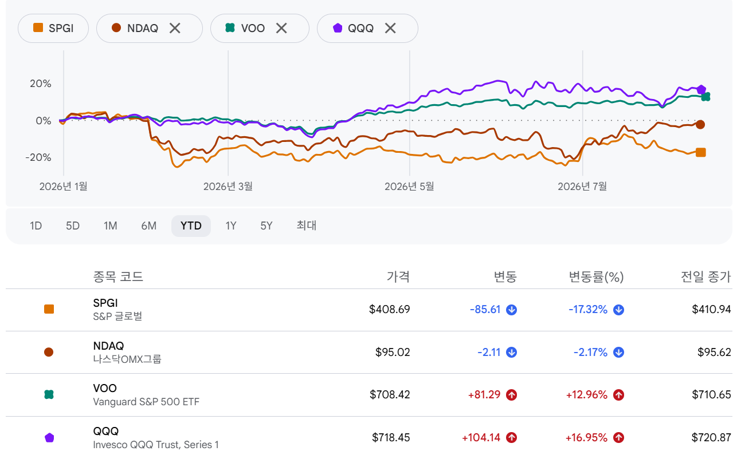This screenshot has height=459, width=737.
Task: Click the orange square SPGI chip icon
Action: (39, 28)
